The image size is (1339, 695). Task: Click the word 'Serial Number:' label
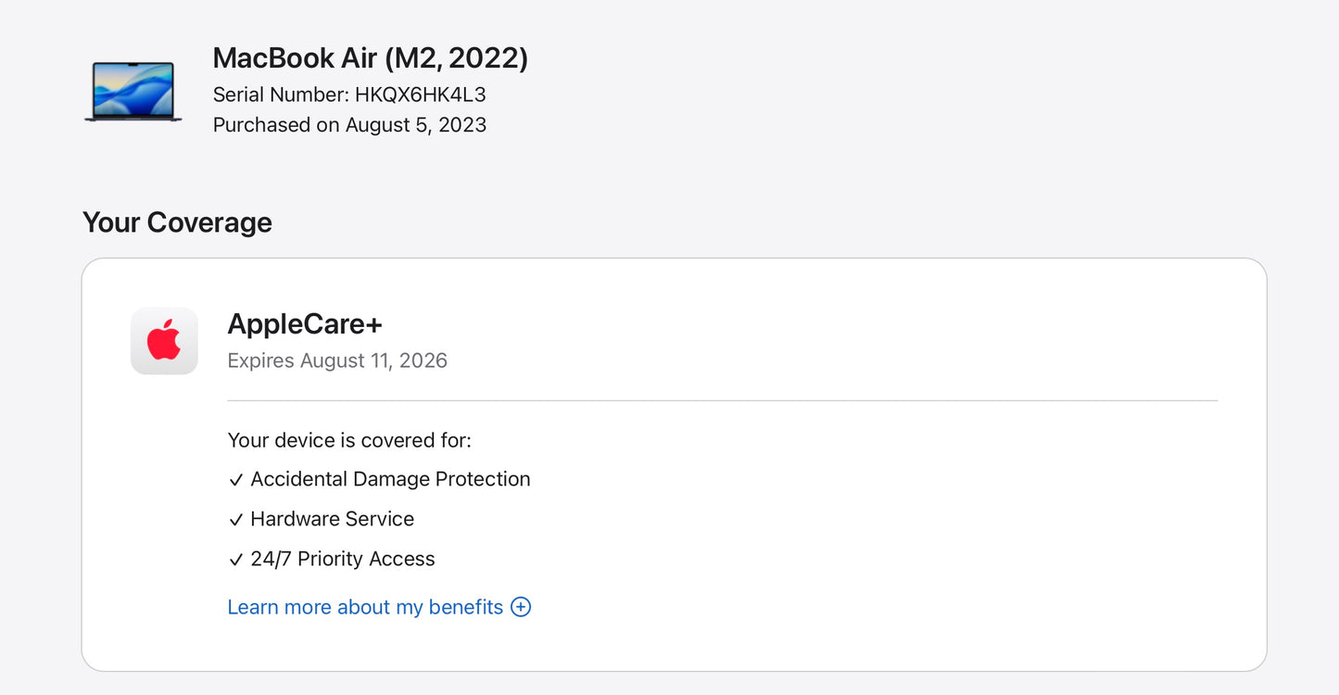(x=281, y=95)
